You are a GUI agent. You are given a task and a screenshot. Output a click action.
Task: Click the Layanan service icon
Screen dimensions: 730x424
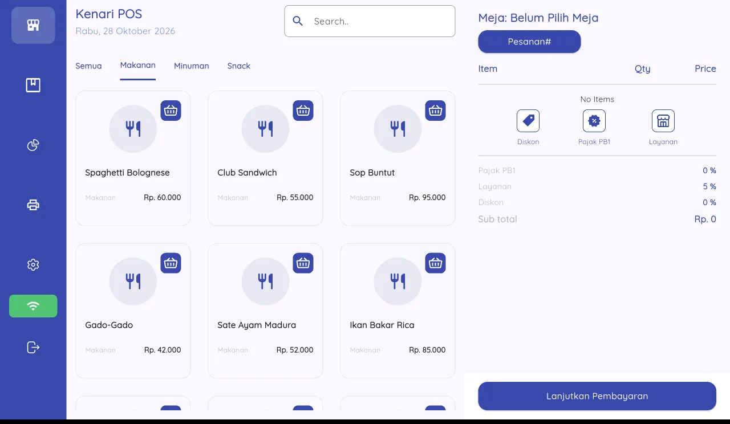click(x=663, y=121)
